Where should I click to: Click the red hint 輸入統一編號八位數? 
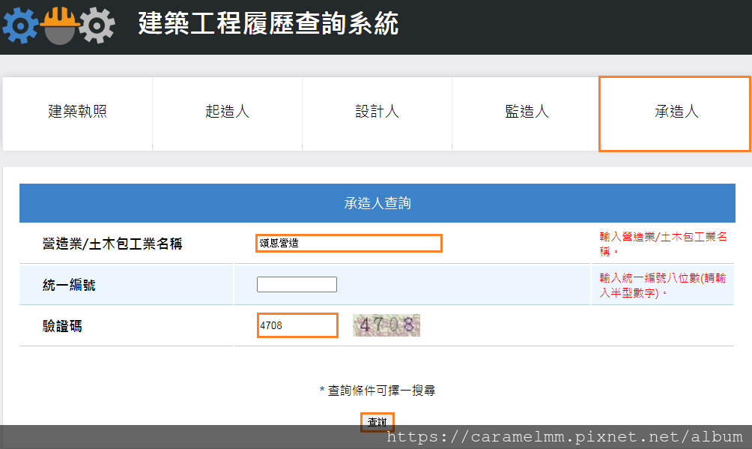point(663,285)
